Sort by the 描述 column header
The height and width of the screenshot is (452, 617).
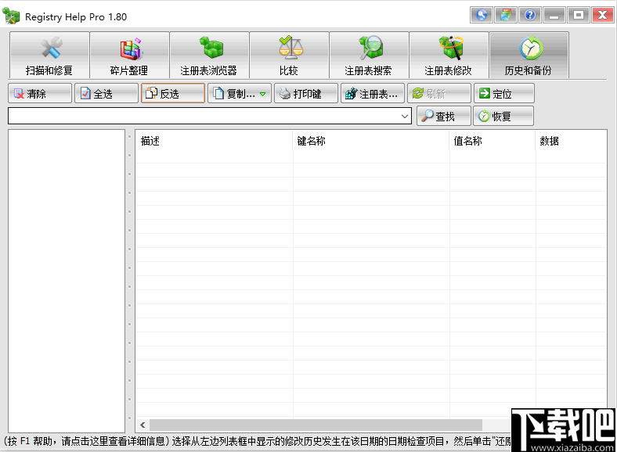pyautogui.click(x=214, y=141)
